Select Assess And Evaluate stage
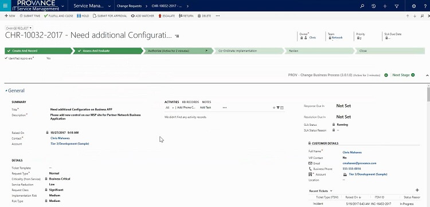The width and height of the screenshot is (430, 207). pyautogui.click(x=108, y=51)
